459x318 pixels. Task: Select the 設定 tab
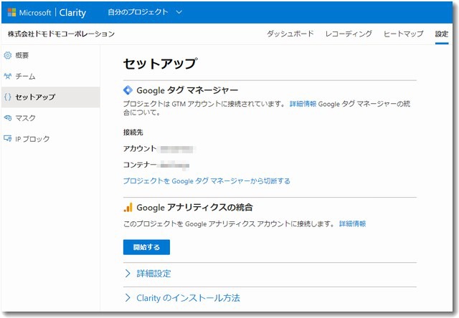click(x=442, y=34)
